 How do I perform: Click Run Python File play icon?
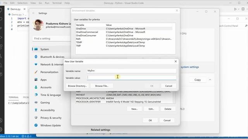click(235, 9)
